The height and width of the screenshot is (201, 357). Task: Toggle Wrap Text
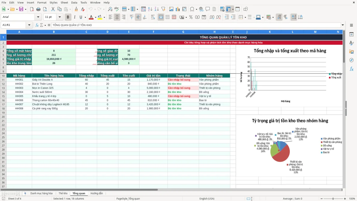[153, 17]
